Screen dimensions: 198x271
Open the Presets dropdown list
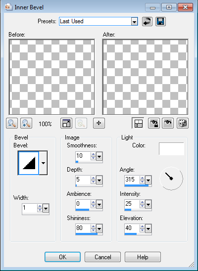(x=134, y=22)
